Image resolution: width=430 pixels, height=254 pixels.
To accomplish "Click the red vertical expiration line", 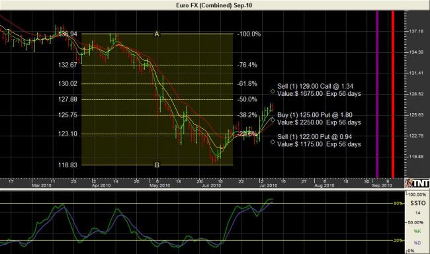I will click(x=393, y=94).
